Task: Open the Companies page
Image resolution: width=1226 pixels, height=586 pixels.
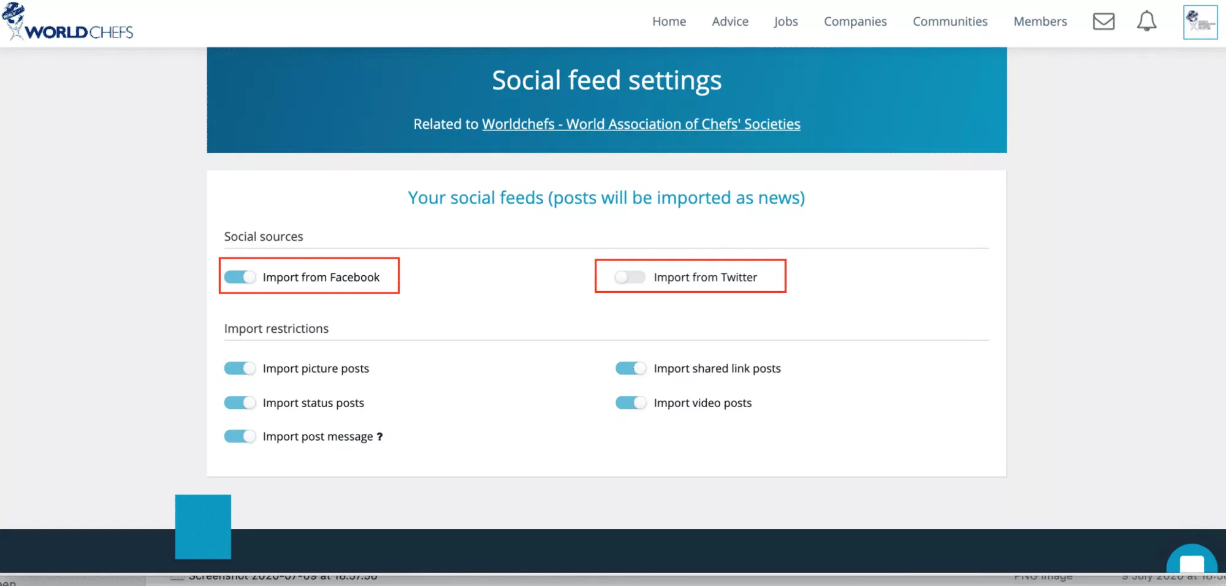Action: click(855, 21)
